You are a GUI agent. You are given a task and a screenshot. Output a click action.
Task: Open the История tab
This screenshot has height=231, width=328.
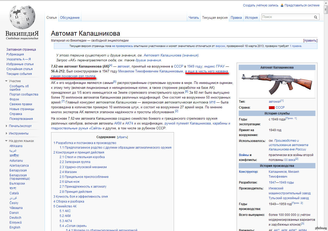(251, 18)
